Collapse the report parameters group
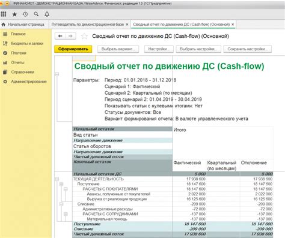 tap(57, 74)
